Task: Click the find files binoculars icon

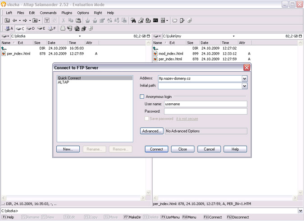Action: (133, 20)
